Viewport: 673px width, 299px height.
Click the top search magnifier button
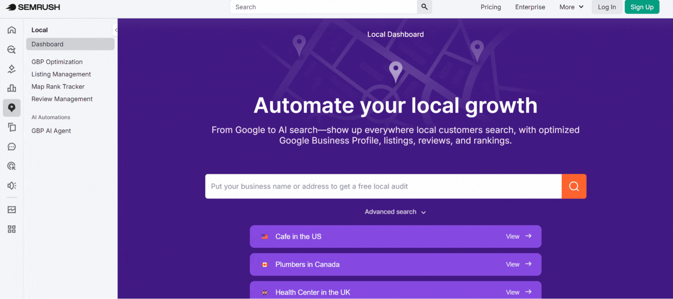(x=424, y=7)
